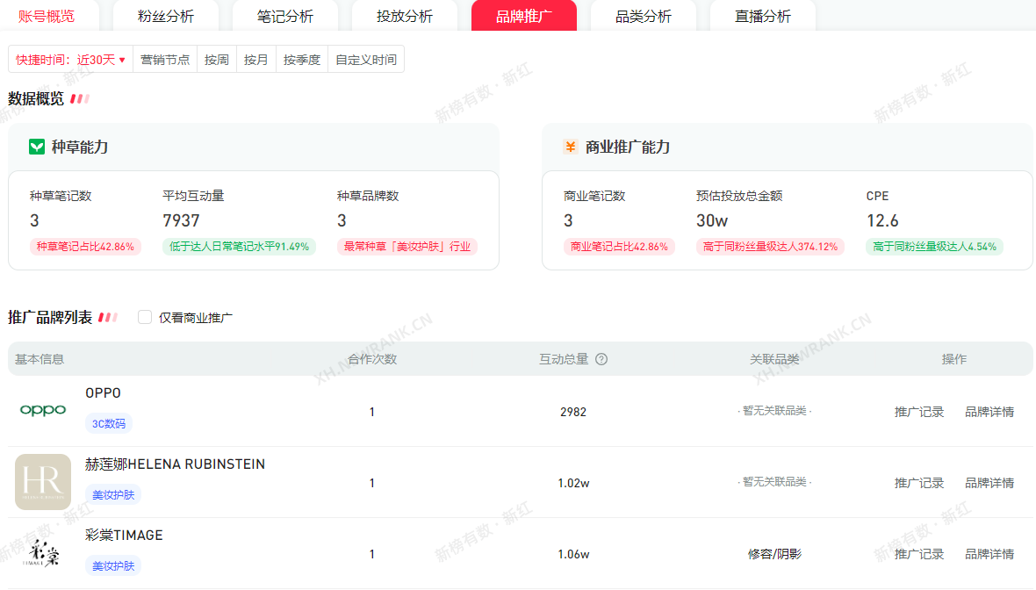This screenshot has width=1036, height=590.
Task: Click the 修容/阴影 associated category
Action: (x=774, y=554)
